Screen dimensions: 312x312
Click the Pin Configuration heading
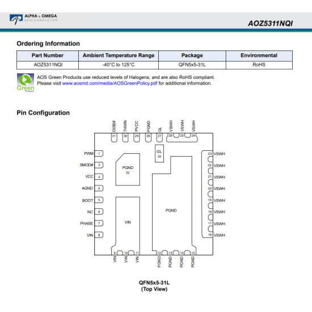[x=43, y=113]
